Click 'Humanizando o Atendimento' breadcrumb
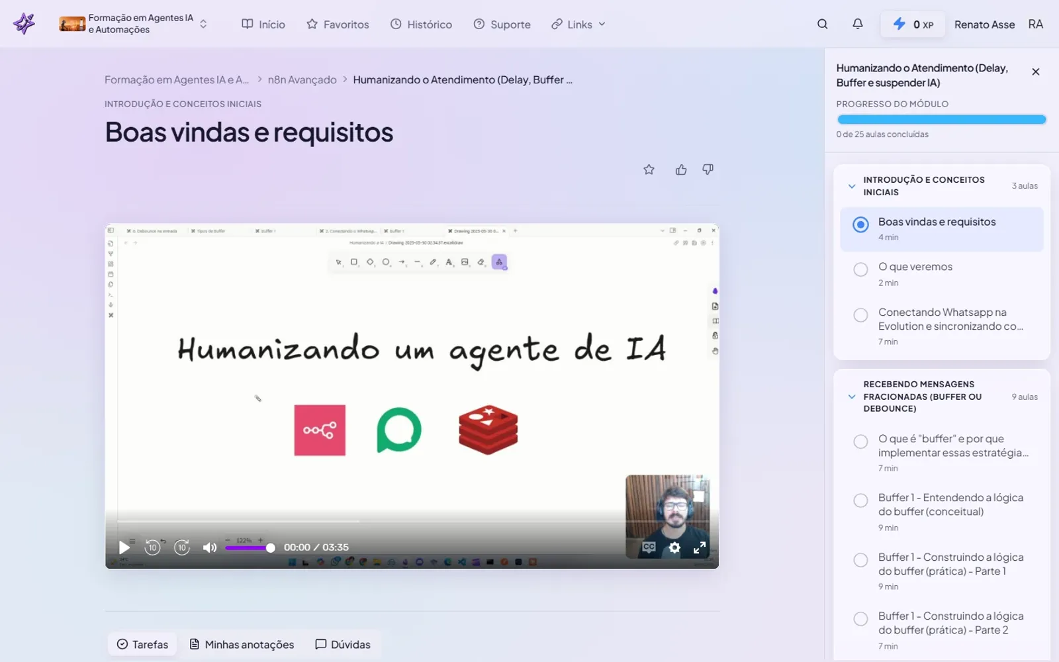 [x=463, y=79]
